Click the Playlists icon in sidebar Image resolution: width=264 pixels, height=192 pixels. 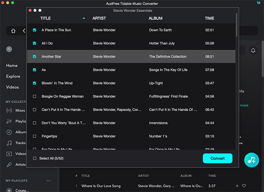tap(9, 121)
